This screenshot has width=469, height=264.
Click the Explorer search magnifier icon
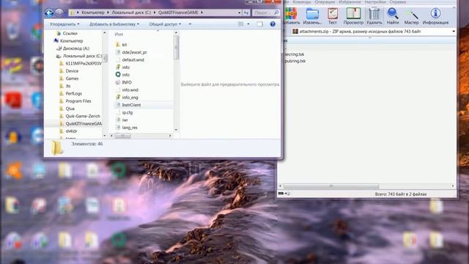click(276, 12)
